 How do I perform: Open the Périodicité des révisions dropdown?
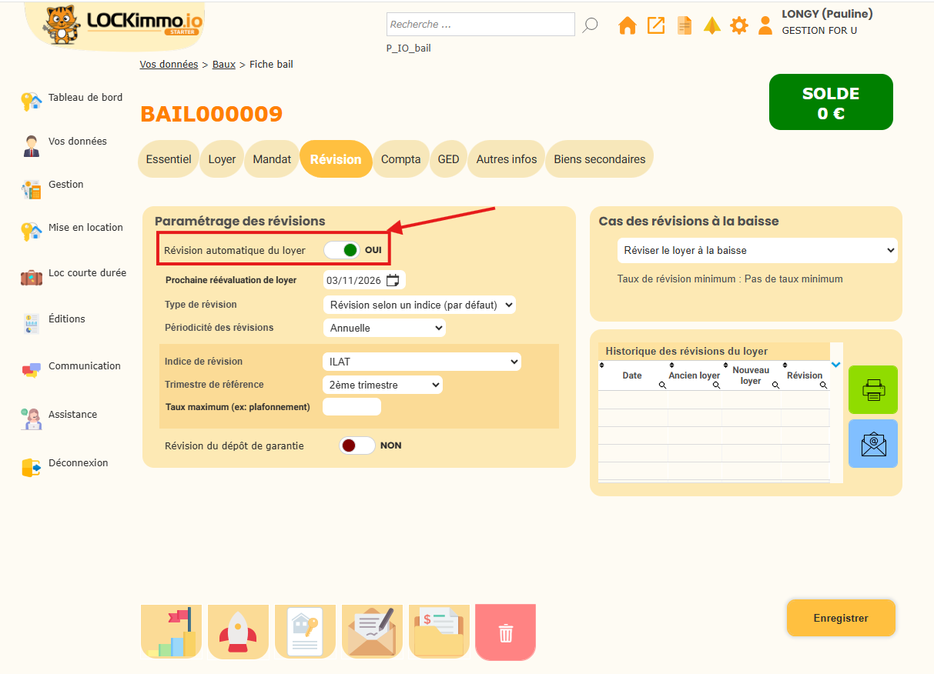tap(383, 328)
